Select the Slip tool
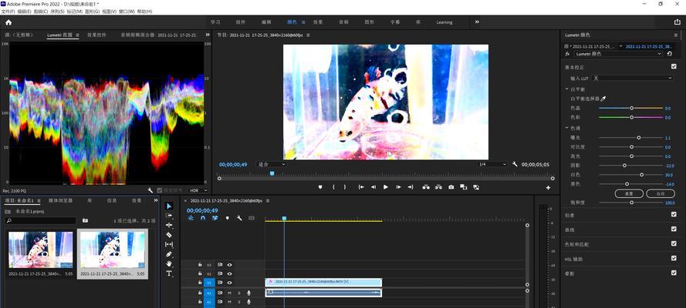Viewport: 686px width, 308px height. [169, 244]
